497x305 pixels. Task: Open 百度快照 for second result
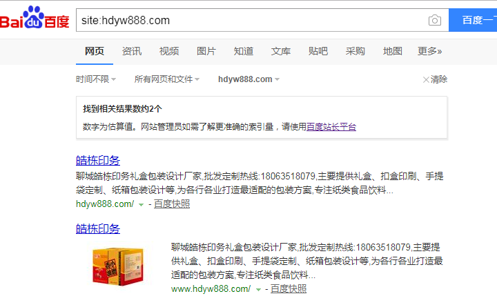point(289,289)
